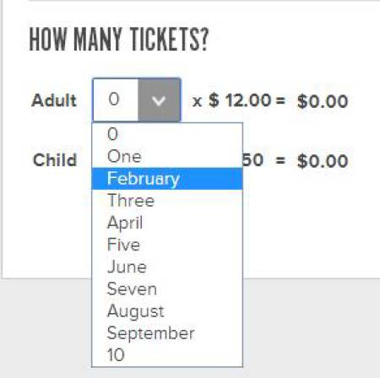
Task: Click the How Many Tickets heading
Action: pyautogui.click(x=118, y=40)
